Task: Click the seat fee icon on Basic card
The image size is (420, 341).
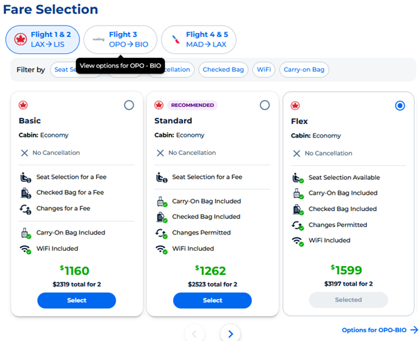Action: pos(26,177)
